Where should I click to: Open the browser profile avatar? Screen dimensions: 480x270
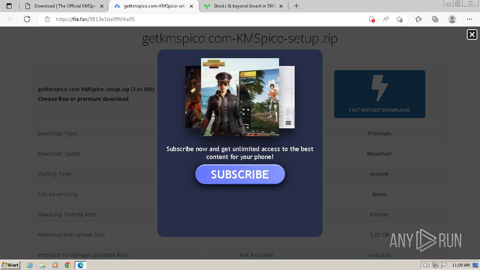[452, 19]
